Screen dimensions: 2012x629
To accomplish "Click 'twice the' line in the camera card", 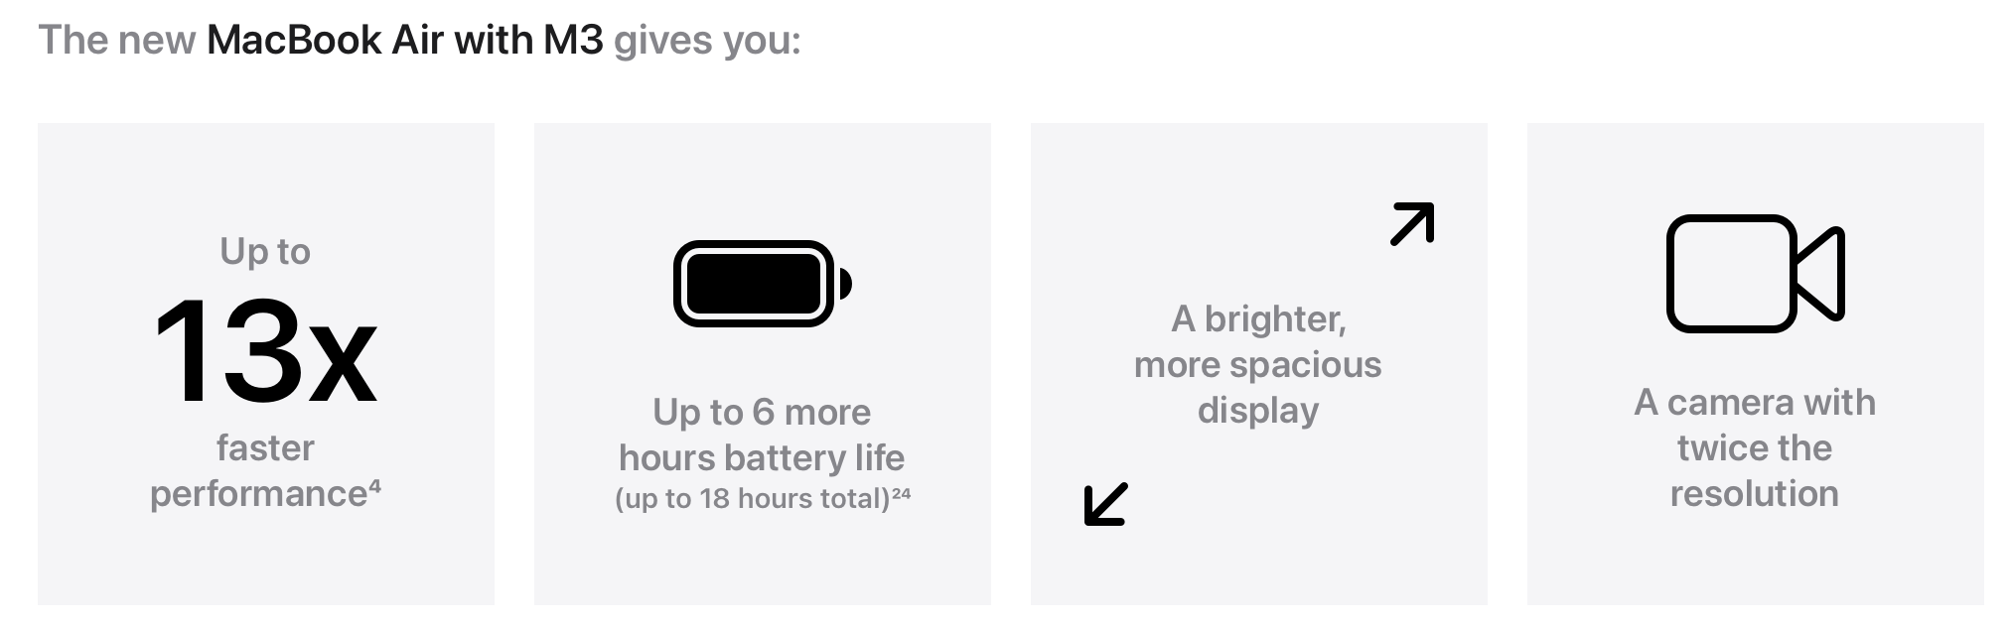I will [1755, 447].
